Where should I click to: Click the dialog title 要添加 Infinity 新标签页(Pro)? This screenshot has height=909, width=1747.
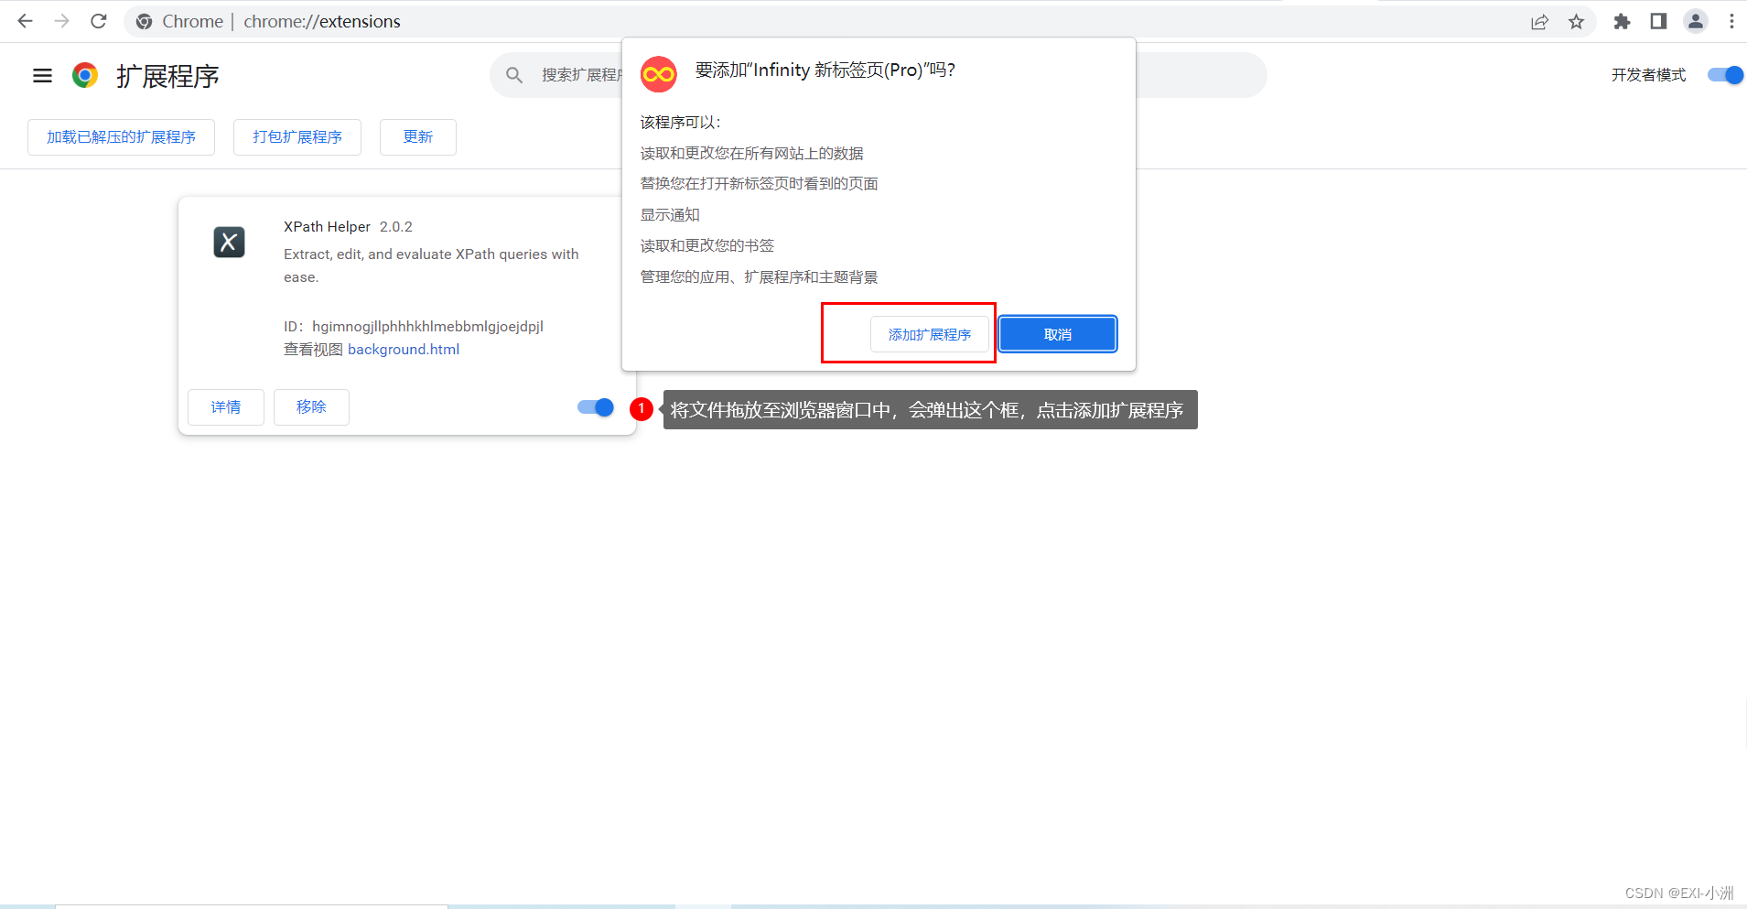[x=825, y=70]
